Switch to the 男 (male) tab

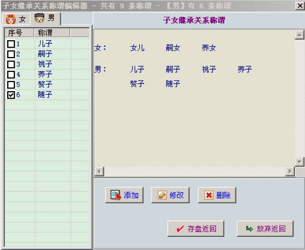tap(45, 18)
